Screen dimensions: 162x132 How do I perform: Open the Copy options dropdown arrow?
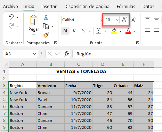click(x=52, y=26)
